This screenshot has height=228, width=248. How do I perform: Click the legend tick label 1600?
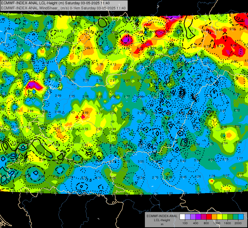[227, 223]
